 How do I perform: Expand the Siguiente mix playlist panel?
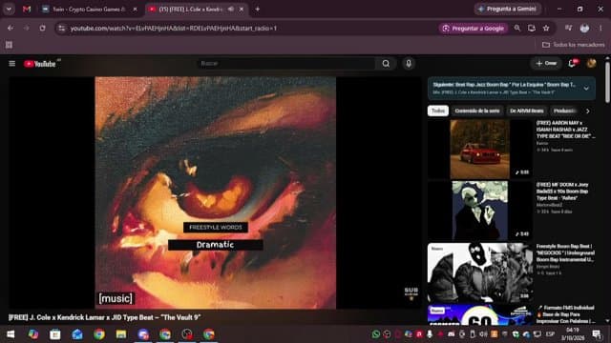click(585, 89)
